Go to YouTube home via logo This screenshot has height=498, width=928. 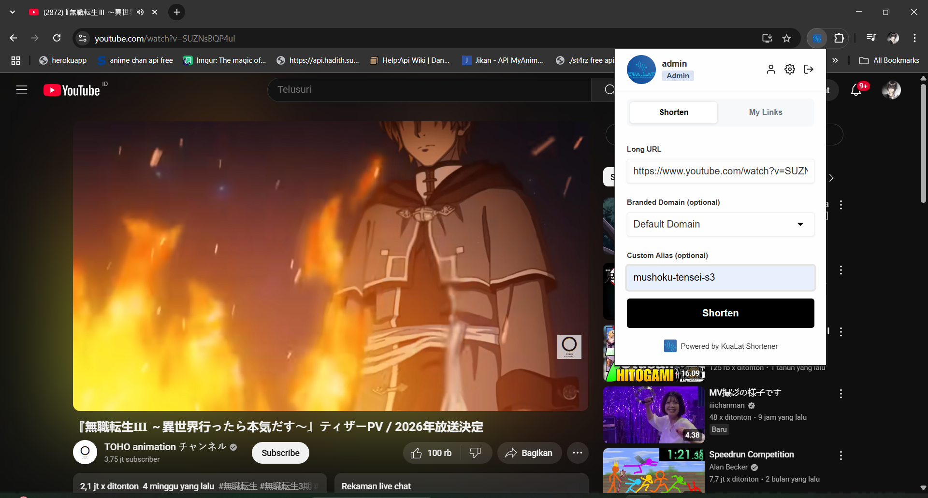pyautogui.click(x=72, y=90)
